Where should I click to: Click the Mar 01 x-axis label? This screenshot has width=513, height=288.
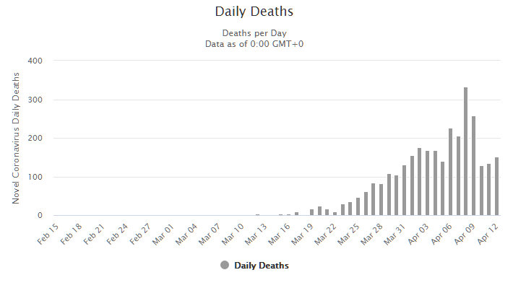[163, 234]
